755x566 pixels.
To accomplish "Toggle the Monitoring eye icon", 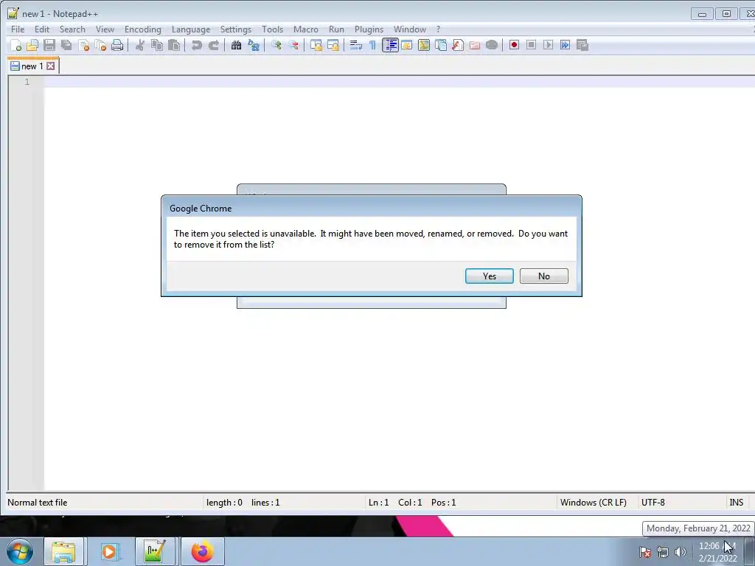I will (492, 45).
